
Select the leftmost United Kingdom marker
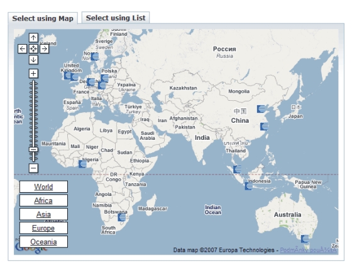point(67,76)
